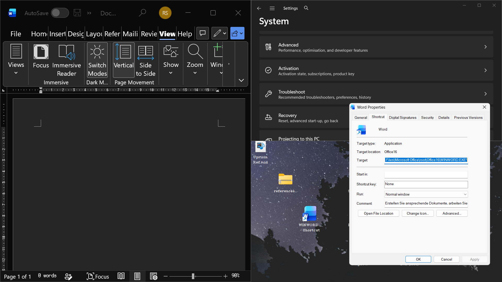Toggle the AutoSave switch in Word
502x282 pixels.
click(60, 13)
